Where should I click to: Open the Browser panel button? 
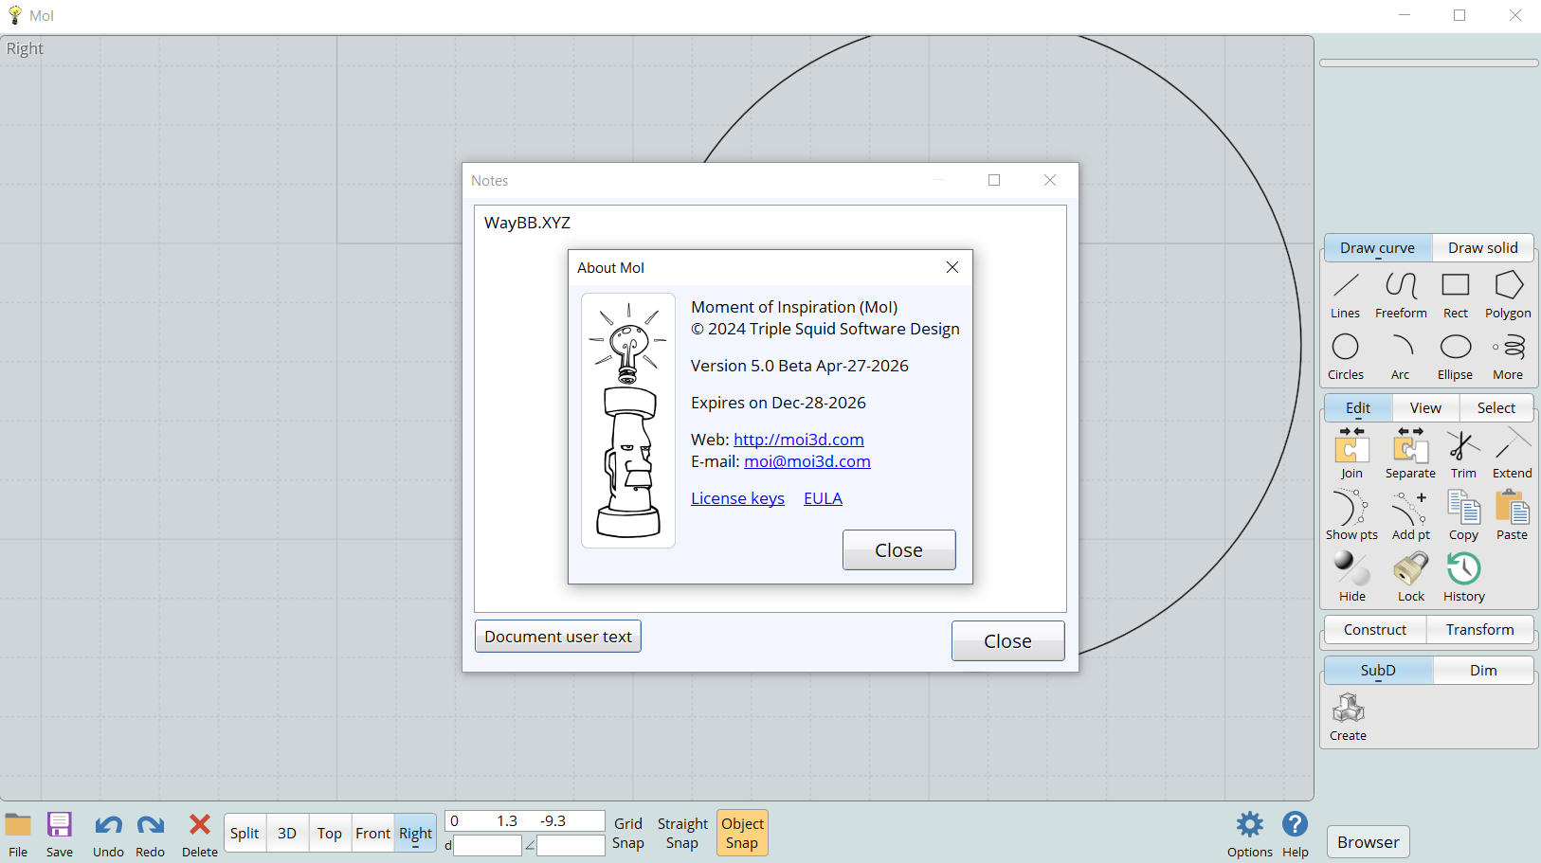pos(1368,842)
